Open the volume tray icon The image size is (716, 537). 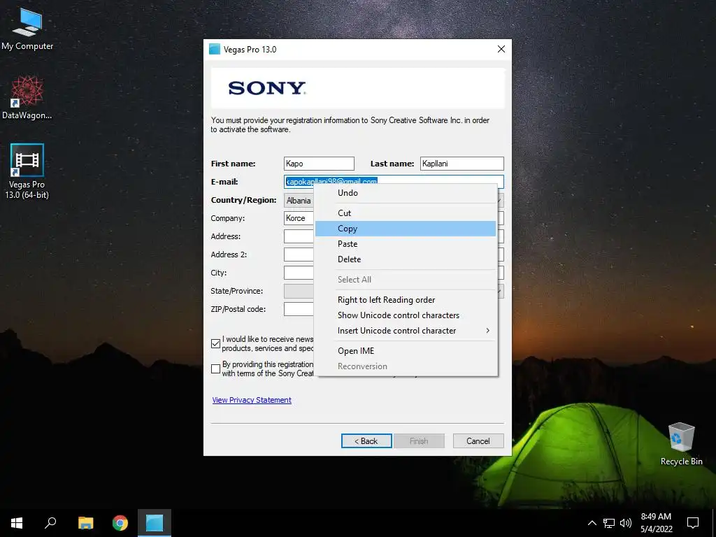pos(626,523)
